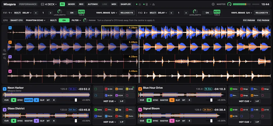Screen dimensions: 273x126
Task: Trigger hot cue F Verse on deck 3
Action: point(109,116)
